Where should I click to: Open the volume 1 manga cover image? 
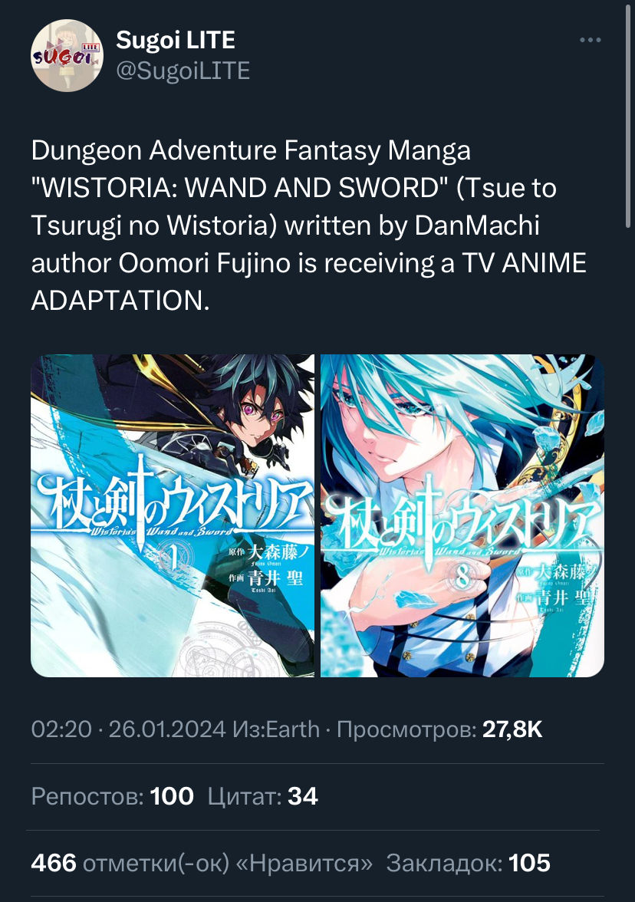click(173, 515)
